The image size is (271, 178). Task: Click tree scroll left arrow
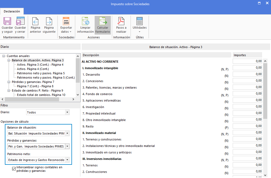2,99
